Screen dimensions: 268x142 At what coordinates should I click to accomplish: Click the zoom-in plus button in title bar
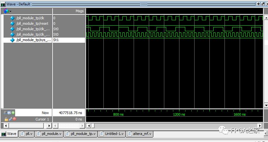tap(258, 4)
